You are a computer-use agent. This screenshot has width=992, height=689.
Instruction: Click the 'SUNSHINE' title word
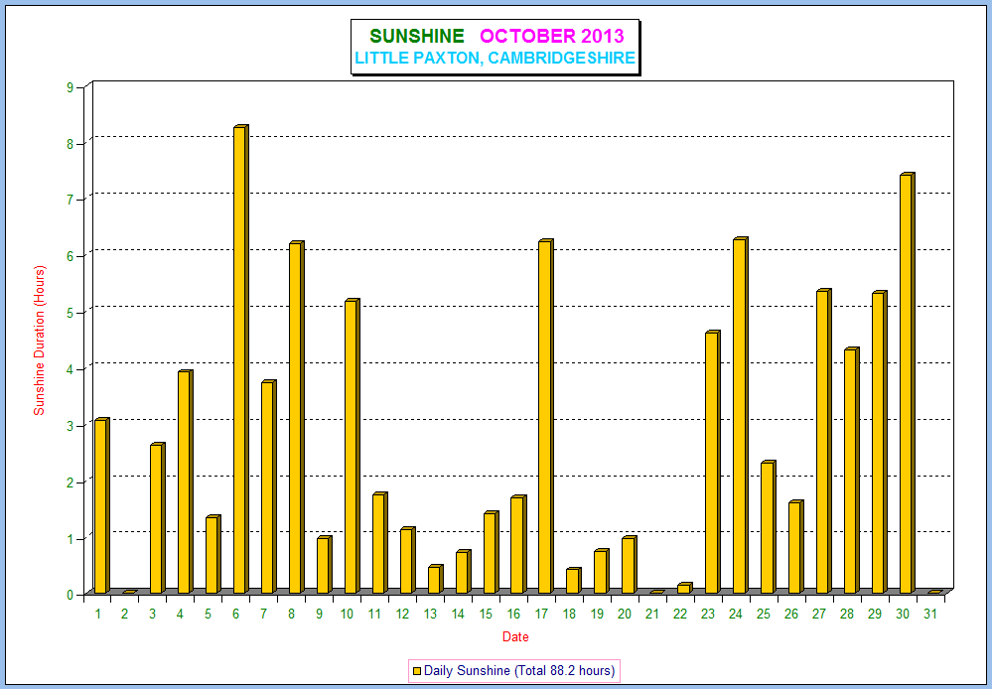[x=417, y=36]
